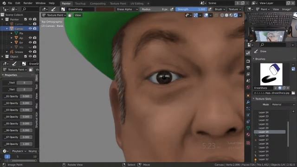This screenshot has width=297, height=167.
Task: Select wireframe viewport shading
Action: tap(222, 15)
